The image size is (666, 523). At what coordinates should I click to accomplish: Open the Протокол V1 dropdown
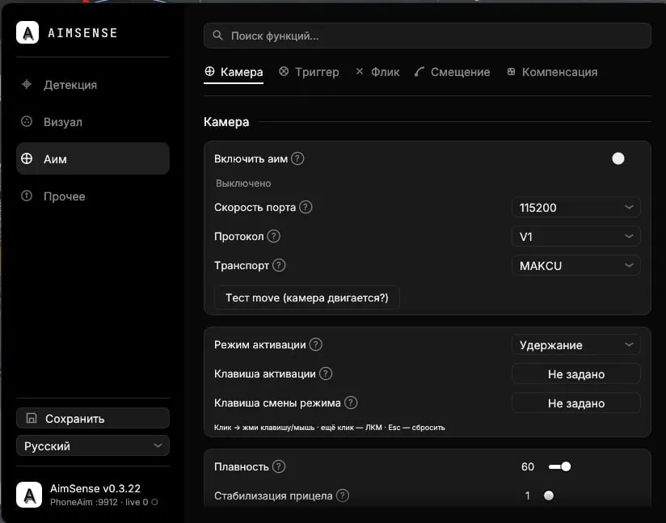[576, 236]
